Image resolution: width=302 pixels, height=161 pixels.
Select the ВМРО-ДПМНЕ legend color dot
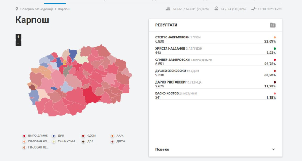[24, 136]
